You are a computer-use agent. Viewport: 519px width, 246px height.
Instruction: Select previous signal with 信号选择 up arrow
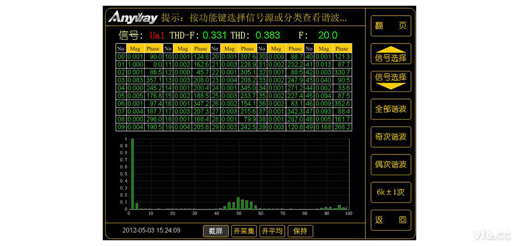(391, 54)
